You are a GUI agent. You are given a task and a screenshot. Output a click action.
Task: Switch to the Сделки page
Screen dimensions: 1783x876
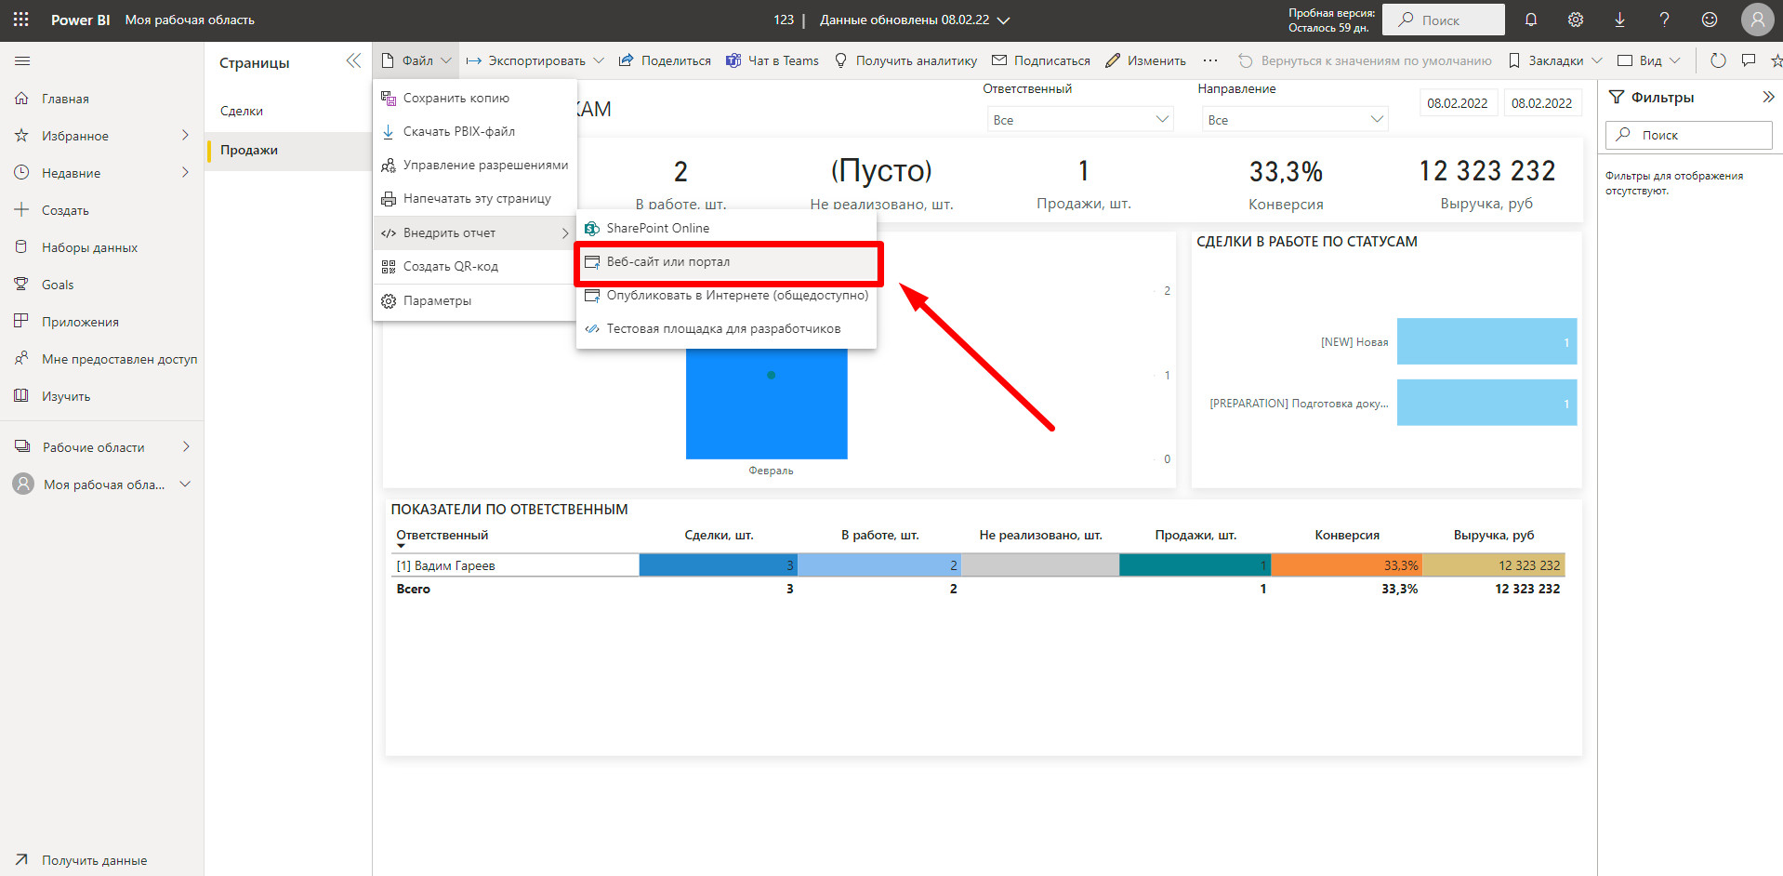242,111
